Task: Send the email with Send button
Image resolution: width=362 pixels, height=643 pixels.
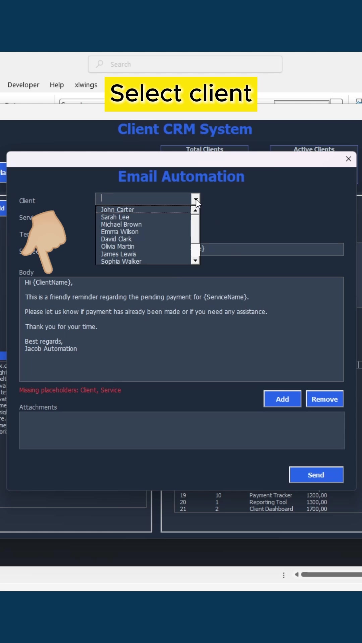Action: point(316,475)
